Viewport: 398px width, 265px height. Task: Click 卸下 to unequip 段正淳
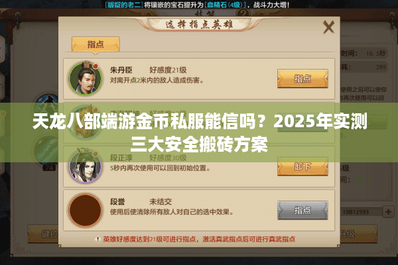pyautogui.click(x=302, y=166)
